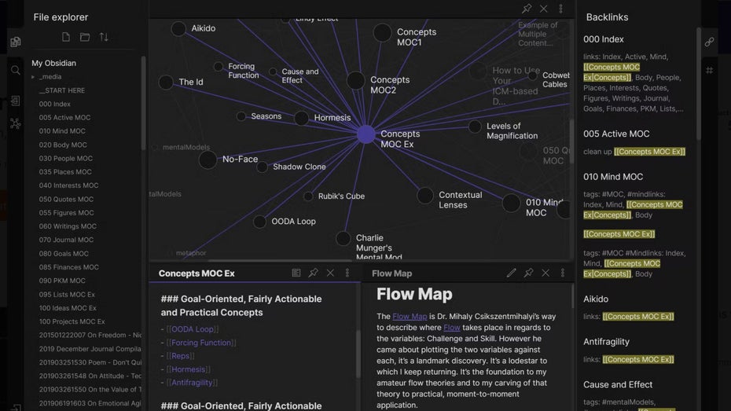
Task: Click the new note icon in File explorer
Action: [66, 38]
